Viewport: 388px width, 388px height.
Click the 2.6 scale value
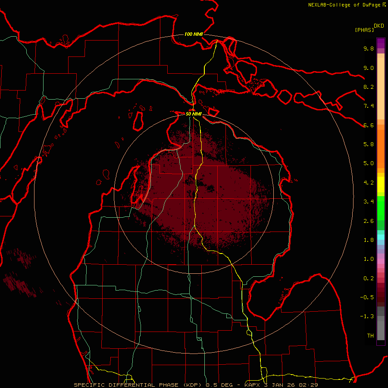(x=369, y=221)
